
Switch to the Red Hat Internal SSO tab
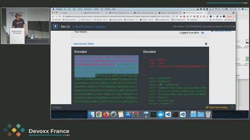(95, 13)
